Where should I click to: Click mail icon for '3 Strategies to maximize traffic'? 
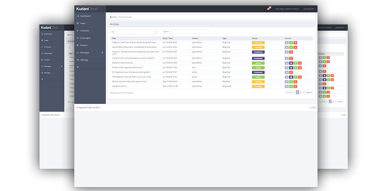pyautogui.click(x=291, y=77)
